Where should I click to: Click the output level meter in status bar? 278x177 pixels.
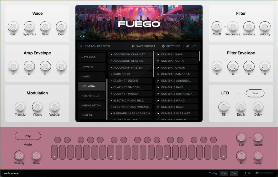pyautogui.click(x=264, y=173)
